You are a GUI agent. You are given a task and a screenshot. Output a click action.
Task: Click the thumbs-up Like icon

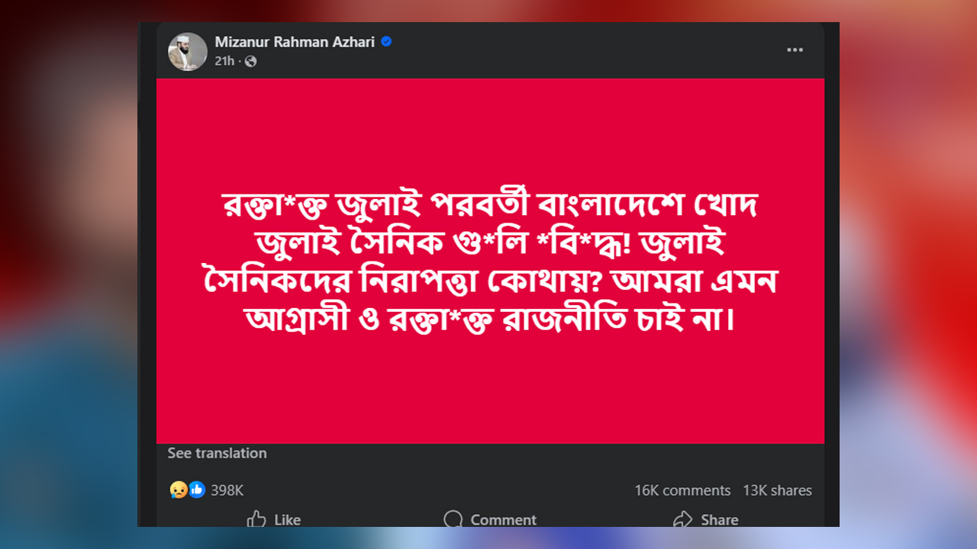tap(256, 518)
